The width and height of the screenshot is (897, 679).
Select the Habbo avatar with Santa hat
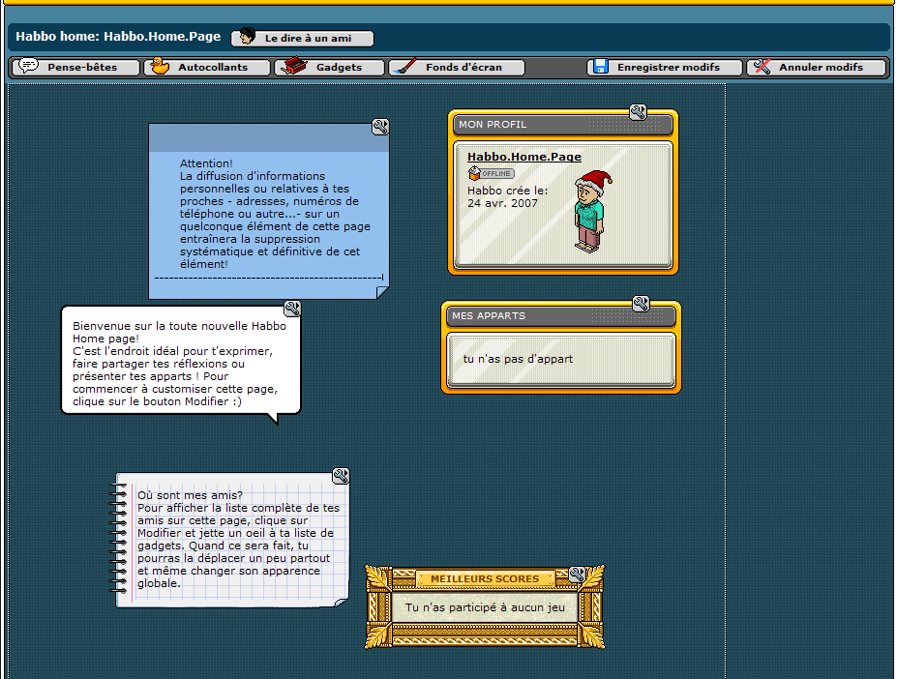[592, 212]
